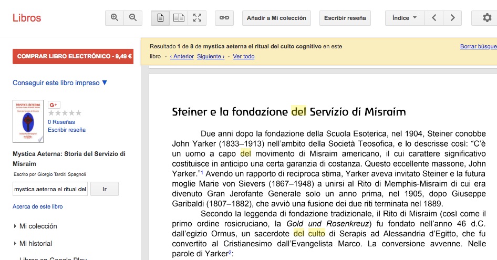Toggle full screen mode
The height and width of the screenshot is (260, 497).
tap(197, 18)
